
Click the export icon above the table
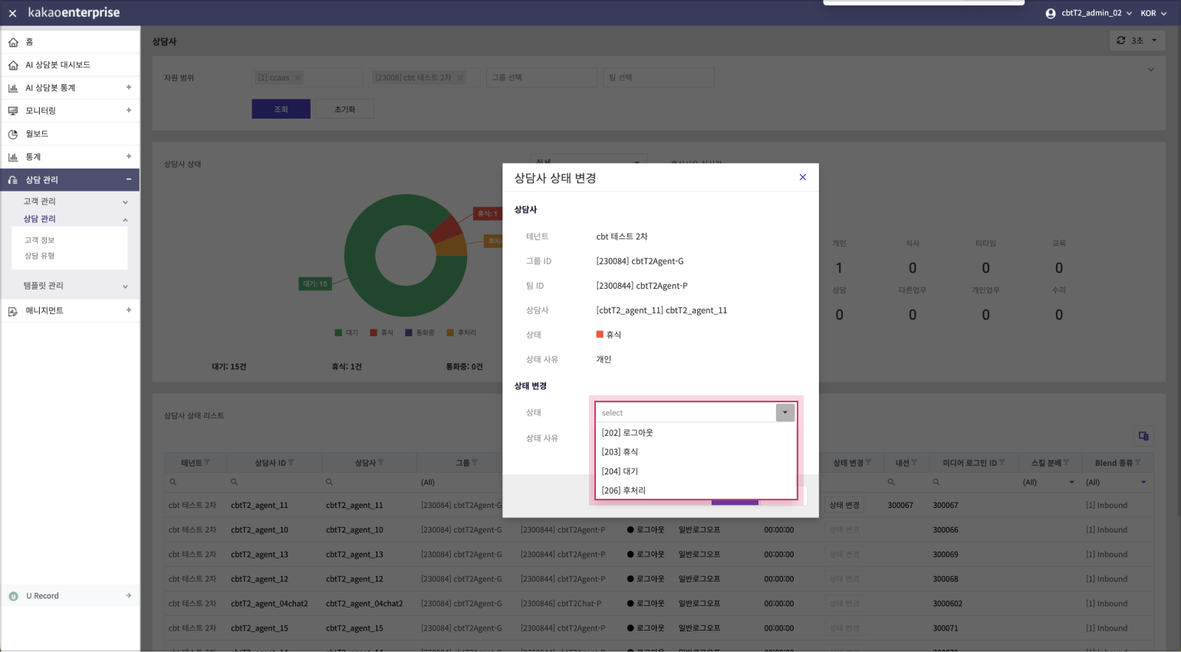[1143, 436]
